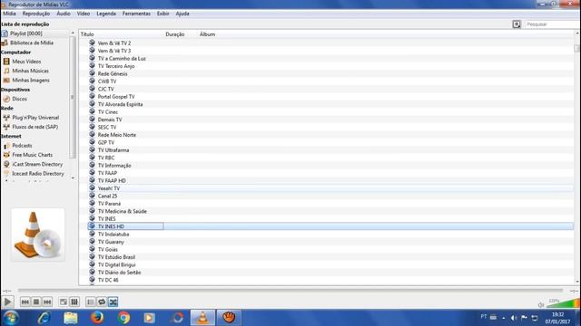Open the Ajuda menu
This screenshot has width=581, height=326.
click(182, 14)
